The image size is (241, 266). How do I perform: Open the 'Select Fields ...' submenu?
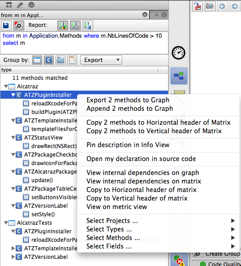(x=158, y=246)
